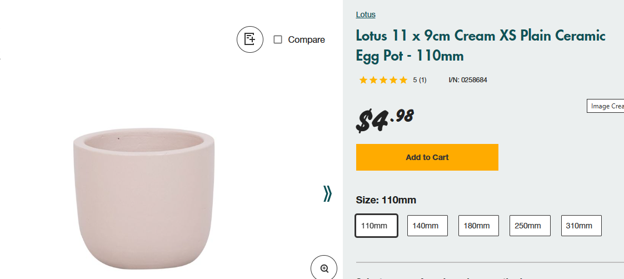
Task: Click the zoom magnifier icon on the image
Action: point(324,268)
